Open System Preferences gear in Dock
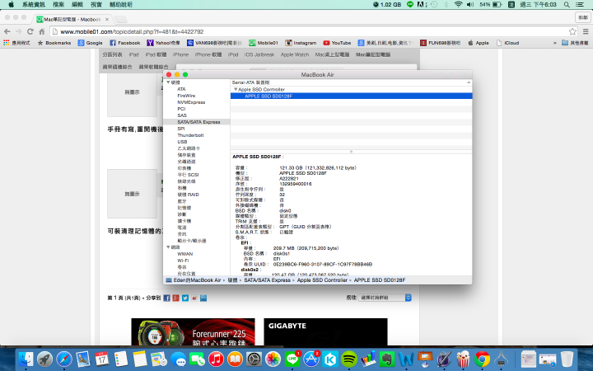The width and height of the screenshot is (593, 371). pyautogui.click(x=254, y=359)
